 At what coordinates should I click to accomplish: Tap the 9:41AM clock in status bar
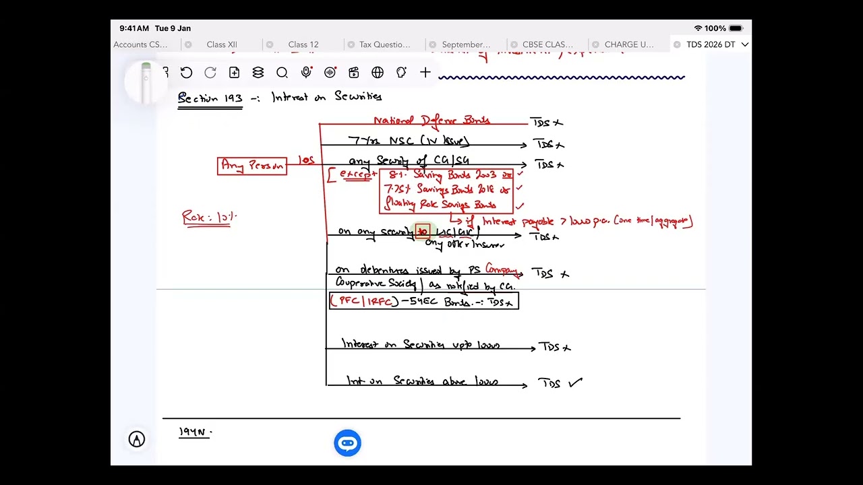[x=134, y=28]
